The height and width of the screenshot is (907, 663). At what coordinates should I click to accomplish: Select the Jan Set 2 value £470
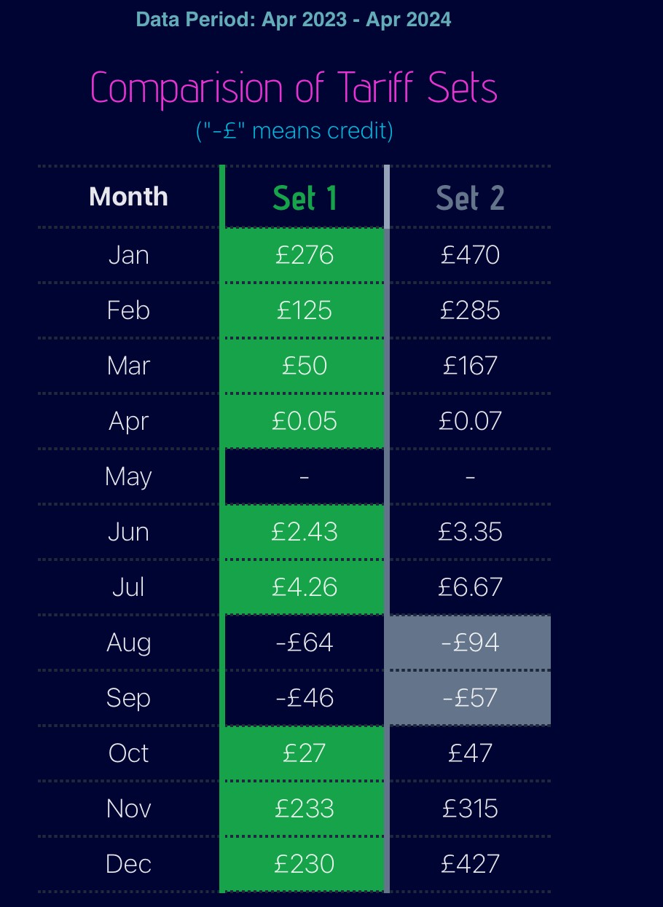click(470, 255)
